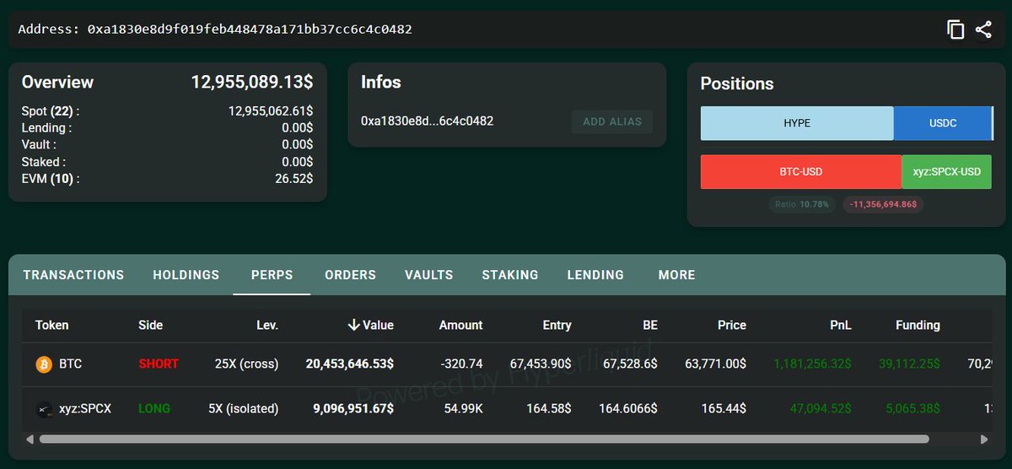Share the address using the share icon
The width and height of the screenshot is (1012, 469).
click(x=983, y=30)
